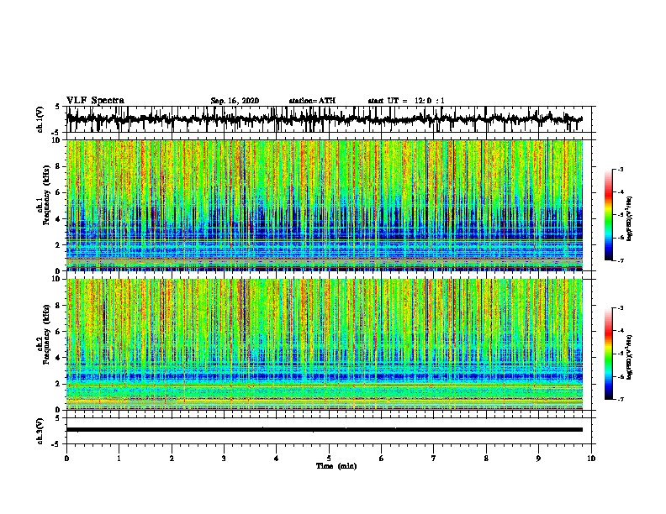The height and width of the screenshot is (514, 666).
Task: Click the ch.1 colorbar "log(PSD)" label
Action: [629, 219]
